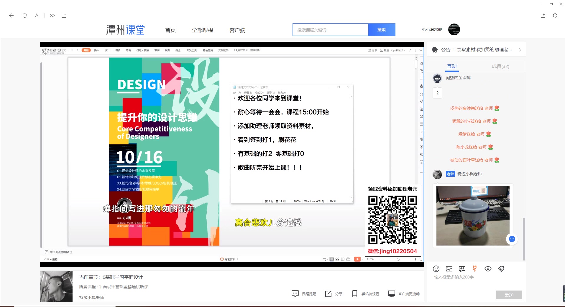Image resolution: width=565 pixels, height=307 pixels.
Task: Click the send image icon in chat
Action: pyautogui.click(x=449, y=268)
